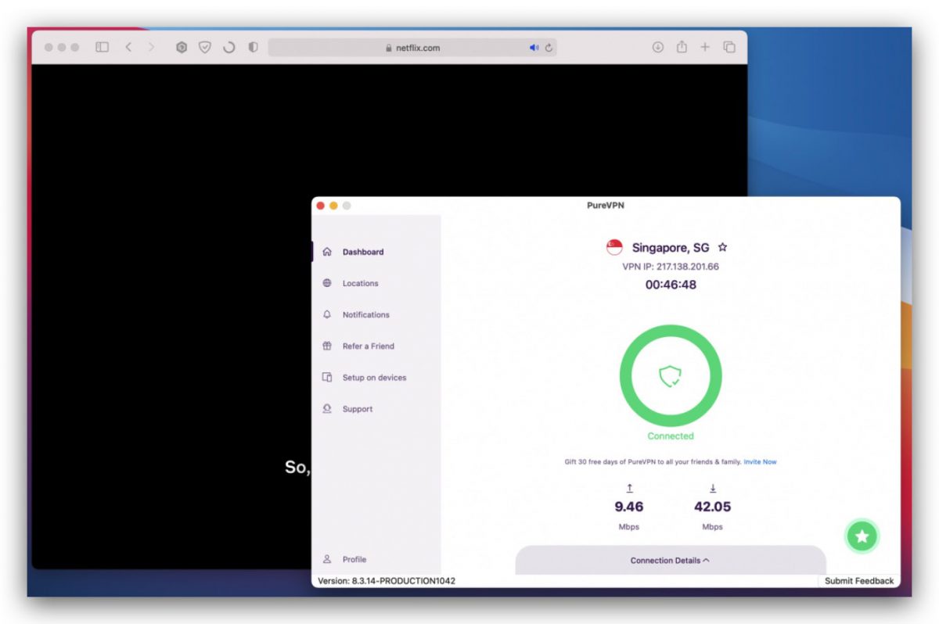Open the Dashboard menu item
Image resolution: width=939 pixels, height=624 pixels.
(363, 252)
